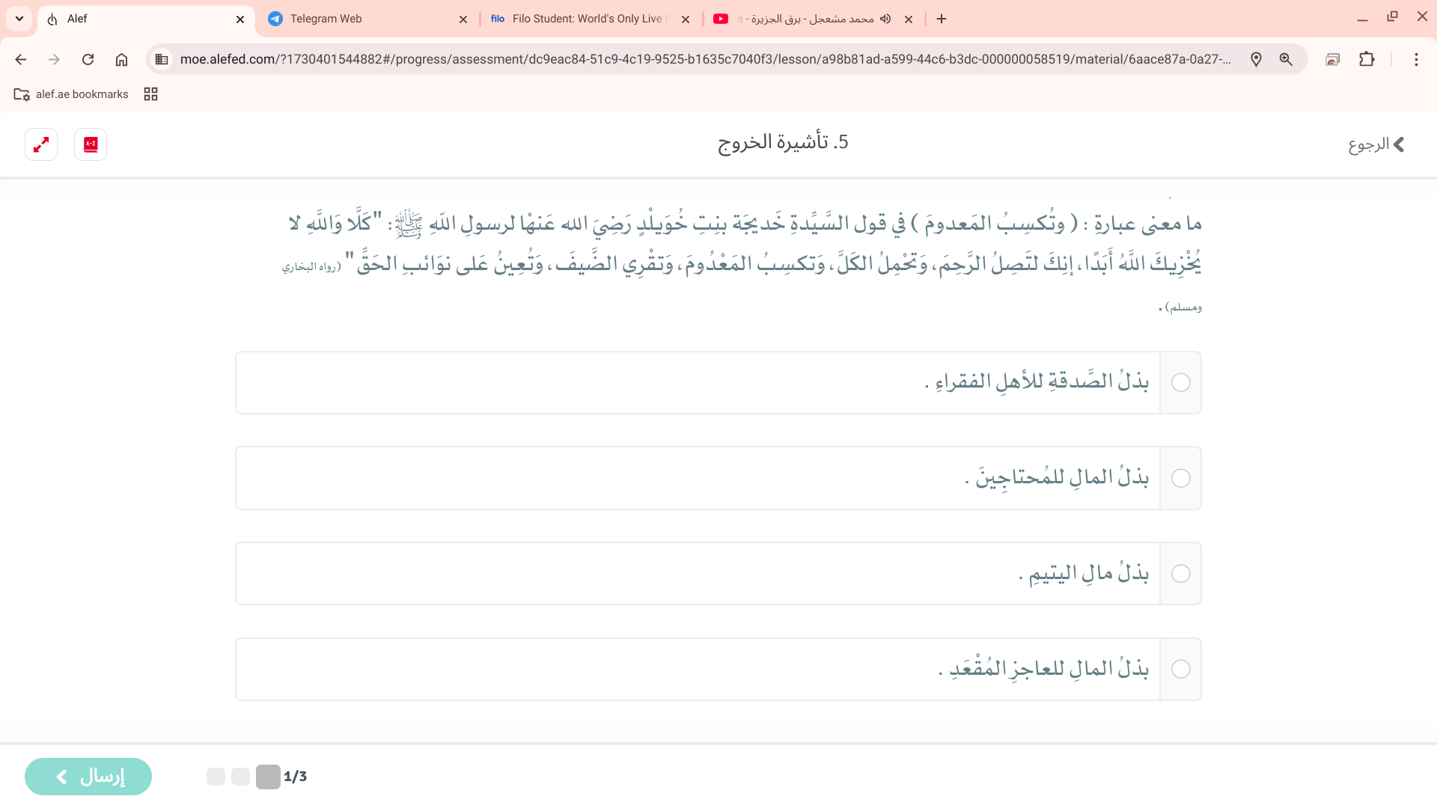Choose "بذل المال للعاجز المقعد" radio option
This screenshot has height=808, width=1437.
1180,669
